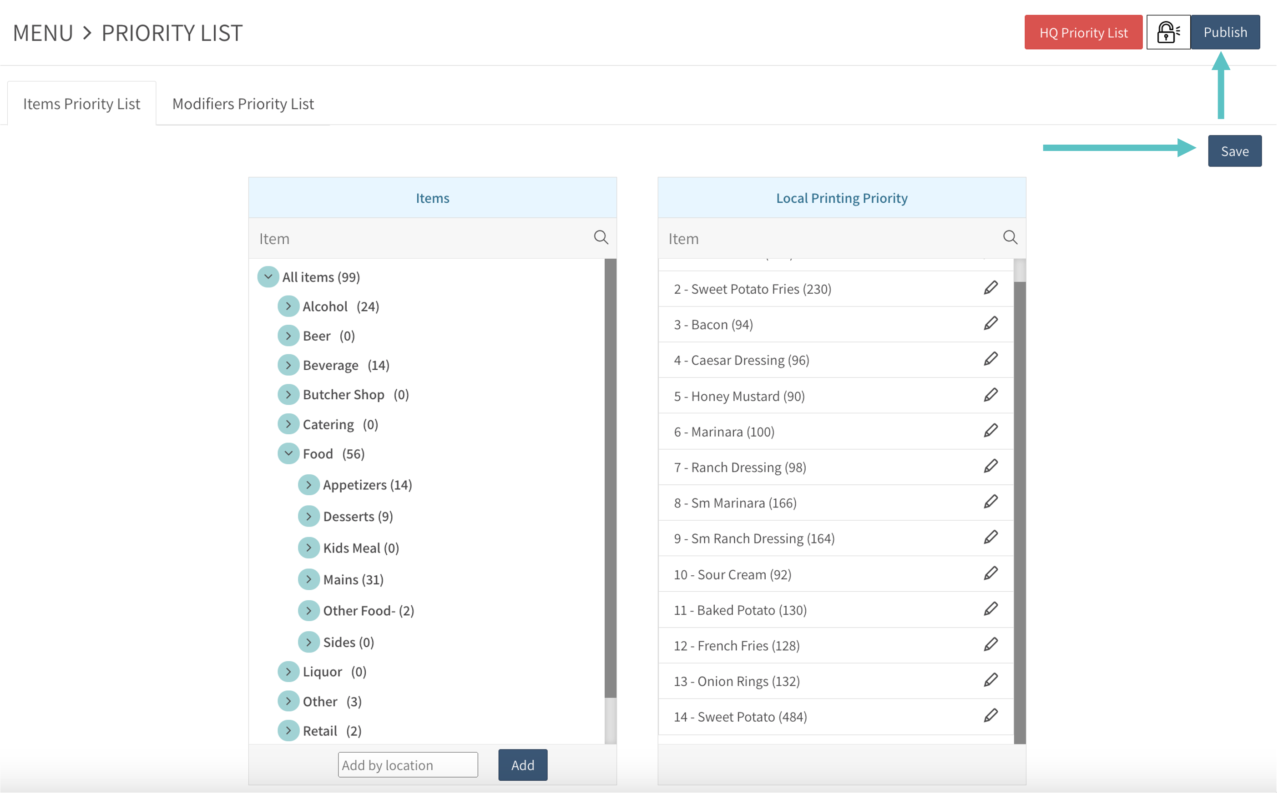Select the Alcohol (24) tree label
The width and height of the screenshot is (1278, 794).
pyautogui.click(x=341, y=306)
